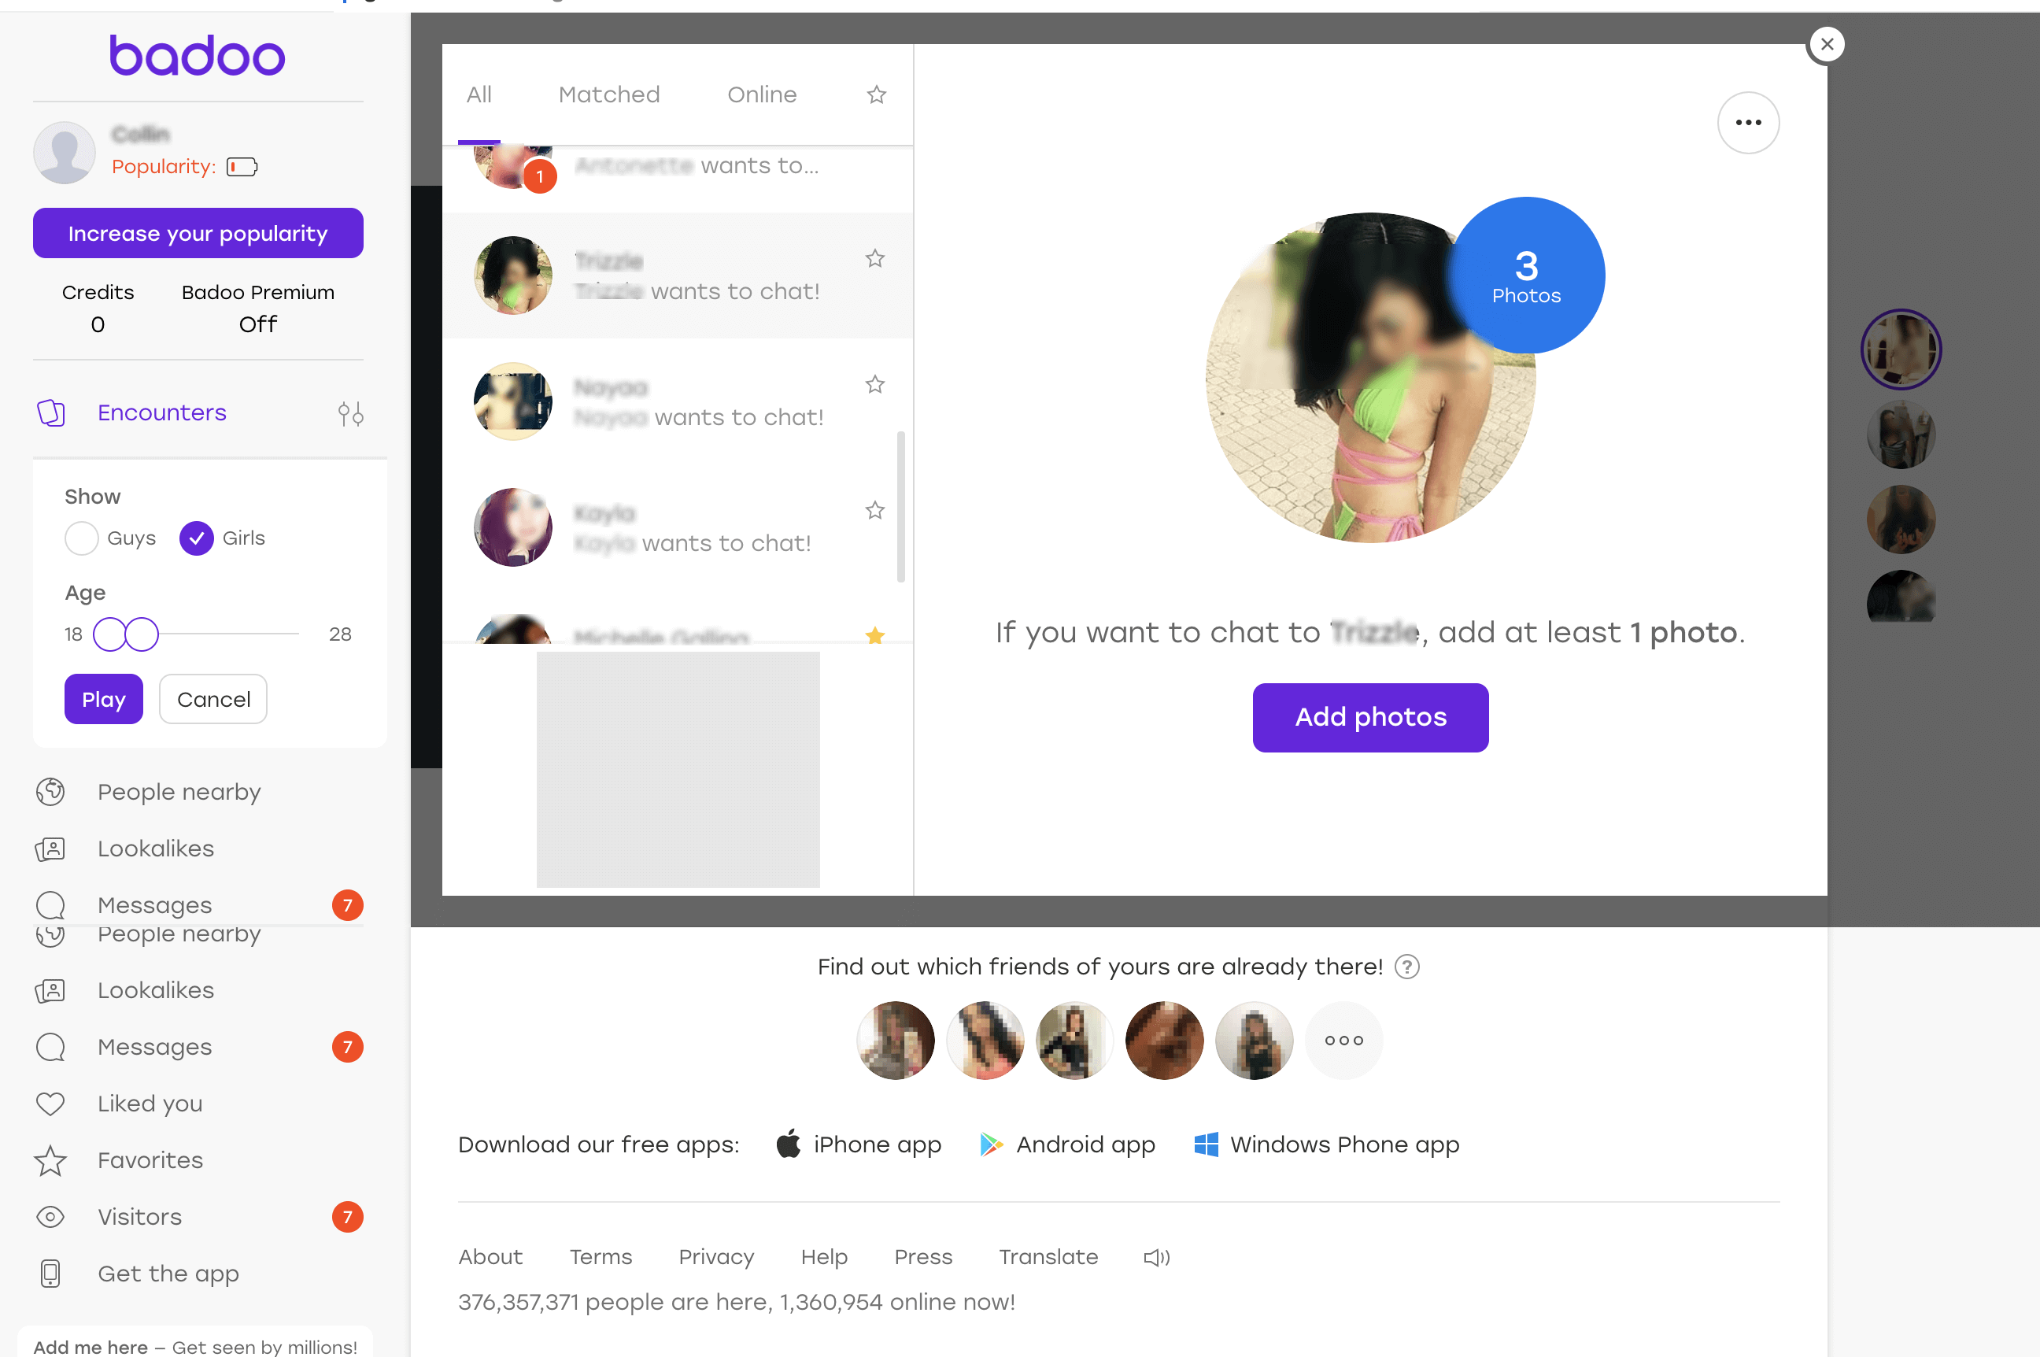Toggle the Girls checkbox off
The image size is (2040, 1357).
click(197, 538)
